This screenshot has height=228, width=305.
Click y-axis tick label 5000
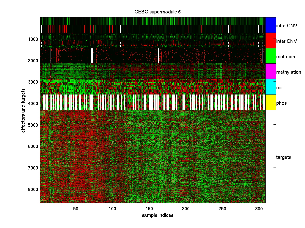coord(34,125)
